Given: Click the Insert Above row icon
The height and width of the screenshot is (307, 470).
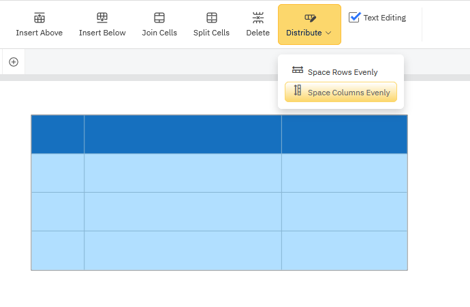Looking at the screenshot, I should 40,18.
